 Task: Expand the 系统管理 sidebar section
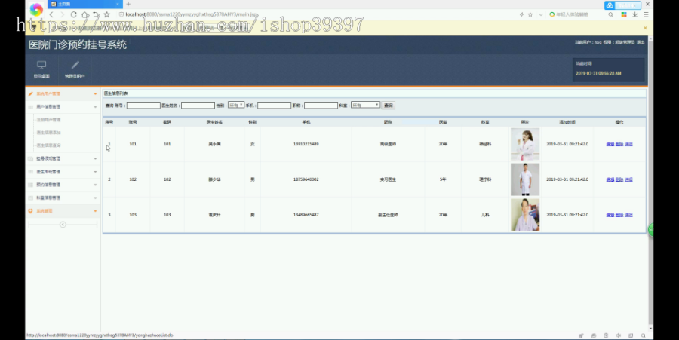(63, 210)
